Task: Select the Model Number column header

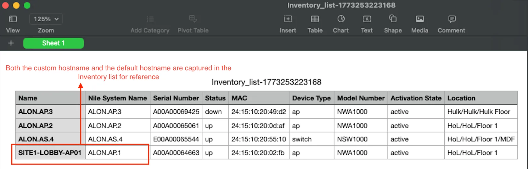Action: point(361,98)
